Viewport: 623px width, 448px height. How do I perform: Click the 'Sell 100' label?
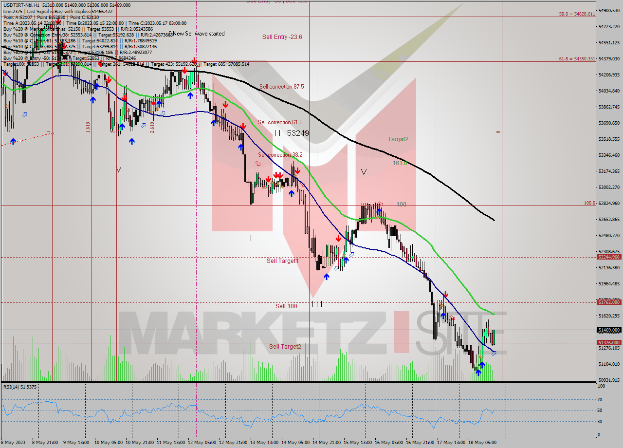pos(286,306)
